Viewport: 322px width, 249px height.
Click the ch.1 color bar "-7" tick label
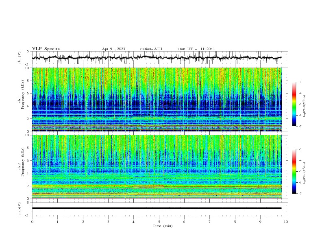[x=300, y=126]
